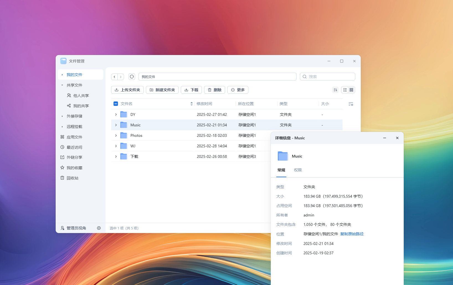Minimize the 详细信息 panel
Image resolution: width=453 pixels, height=285 pixels.
tap(385, 138)
